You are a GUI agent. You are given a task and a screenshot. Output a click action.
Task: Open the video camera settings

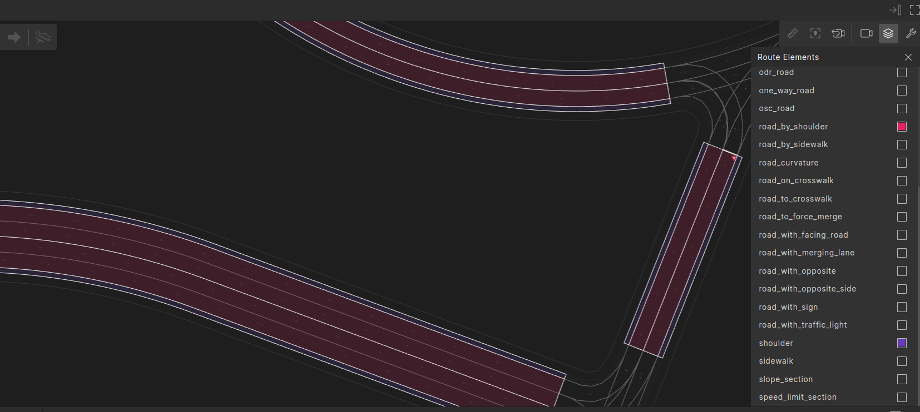[866, 33]
